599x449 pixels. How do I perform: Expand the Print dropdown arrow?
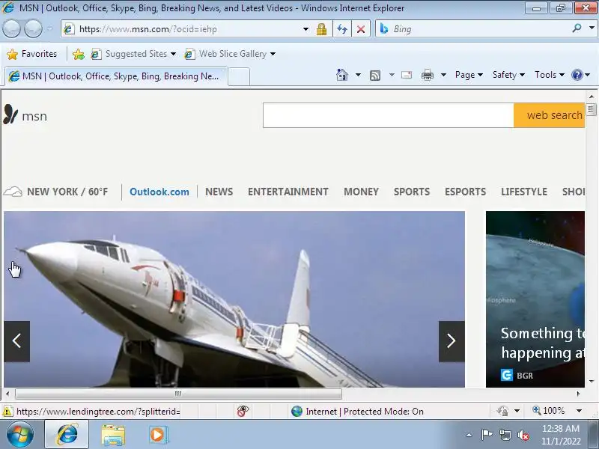point(443,74)
